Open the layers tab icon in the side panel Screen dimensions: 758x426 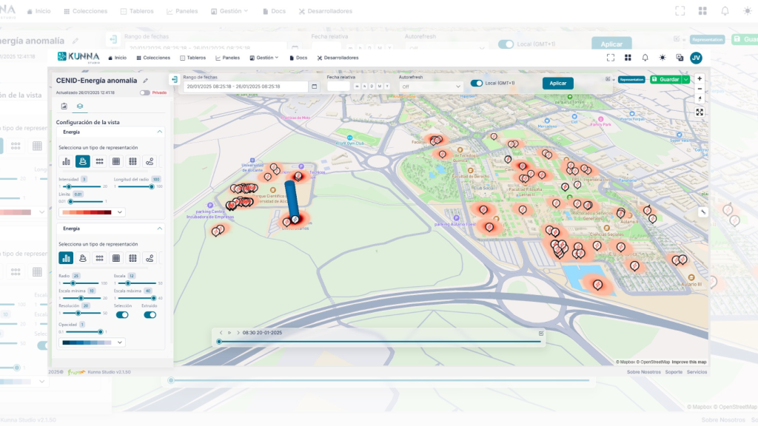(x=80, y=106)
